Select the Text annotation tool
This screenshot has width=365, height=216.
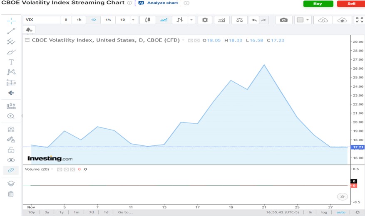pyautogui.click(x=11, y=62)
